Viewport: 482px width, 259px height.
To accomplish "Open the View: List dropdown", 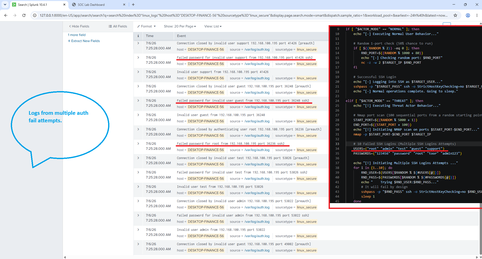I will (213, 26).
